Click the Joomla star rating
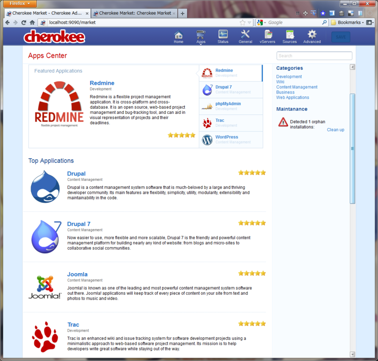The width and height of the screenshot is (378, 361). tap(252, 273)
